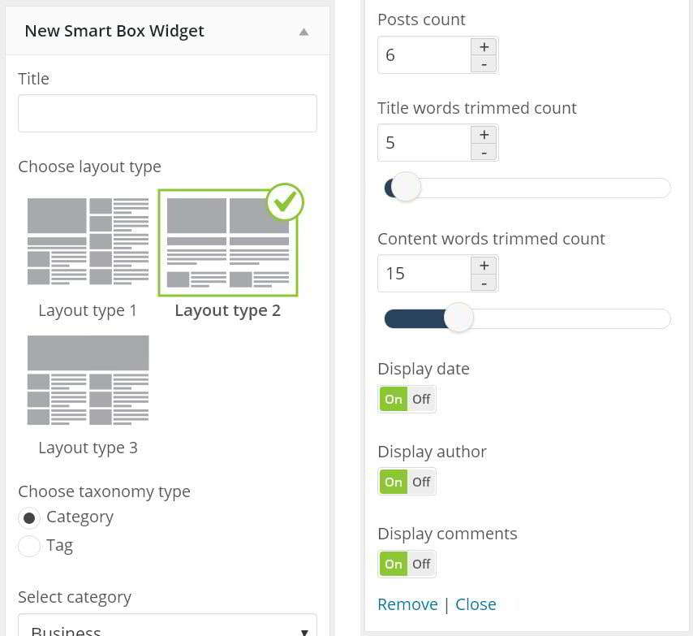The height and width of the screenshot is (636, 693).
Task: Choose the Layout type 2 thumbnail
Action: point(228,243)
